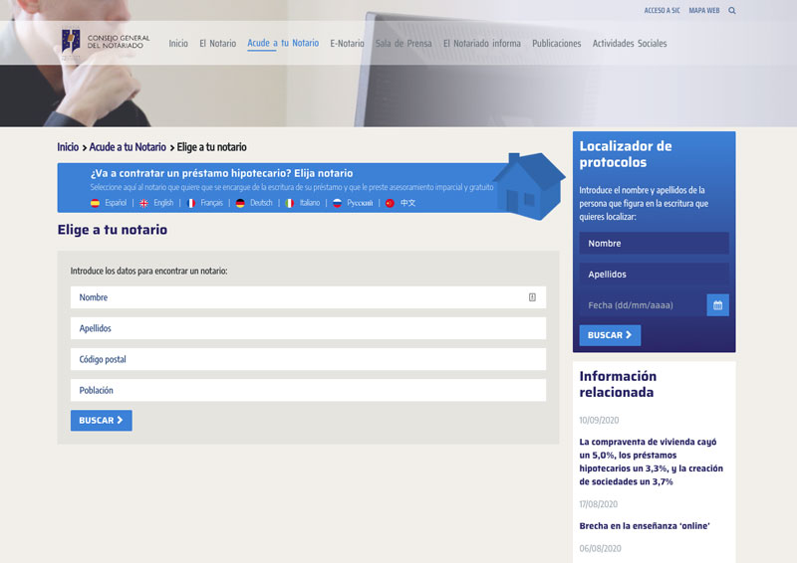Open the Publicaciones menu item

point(557,44)
